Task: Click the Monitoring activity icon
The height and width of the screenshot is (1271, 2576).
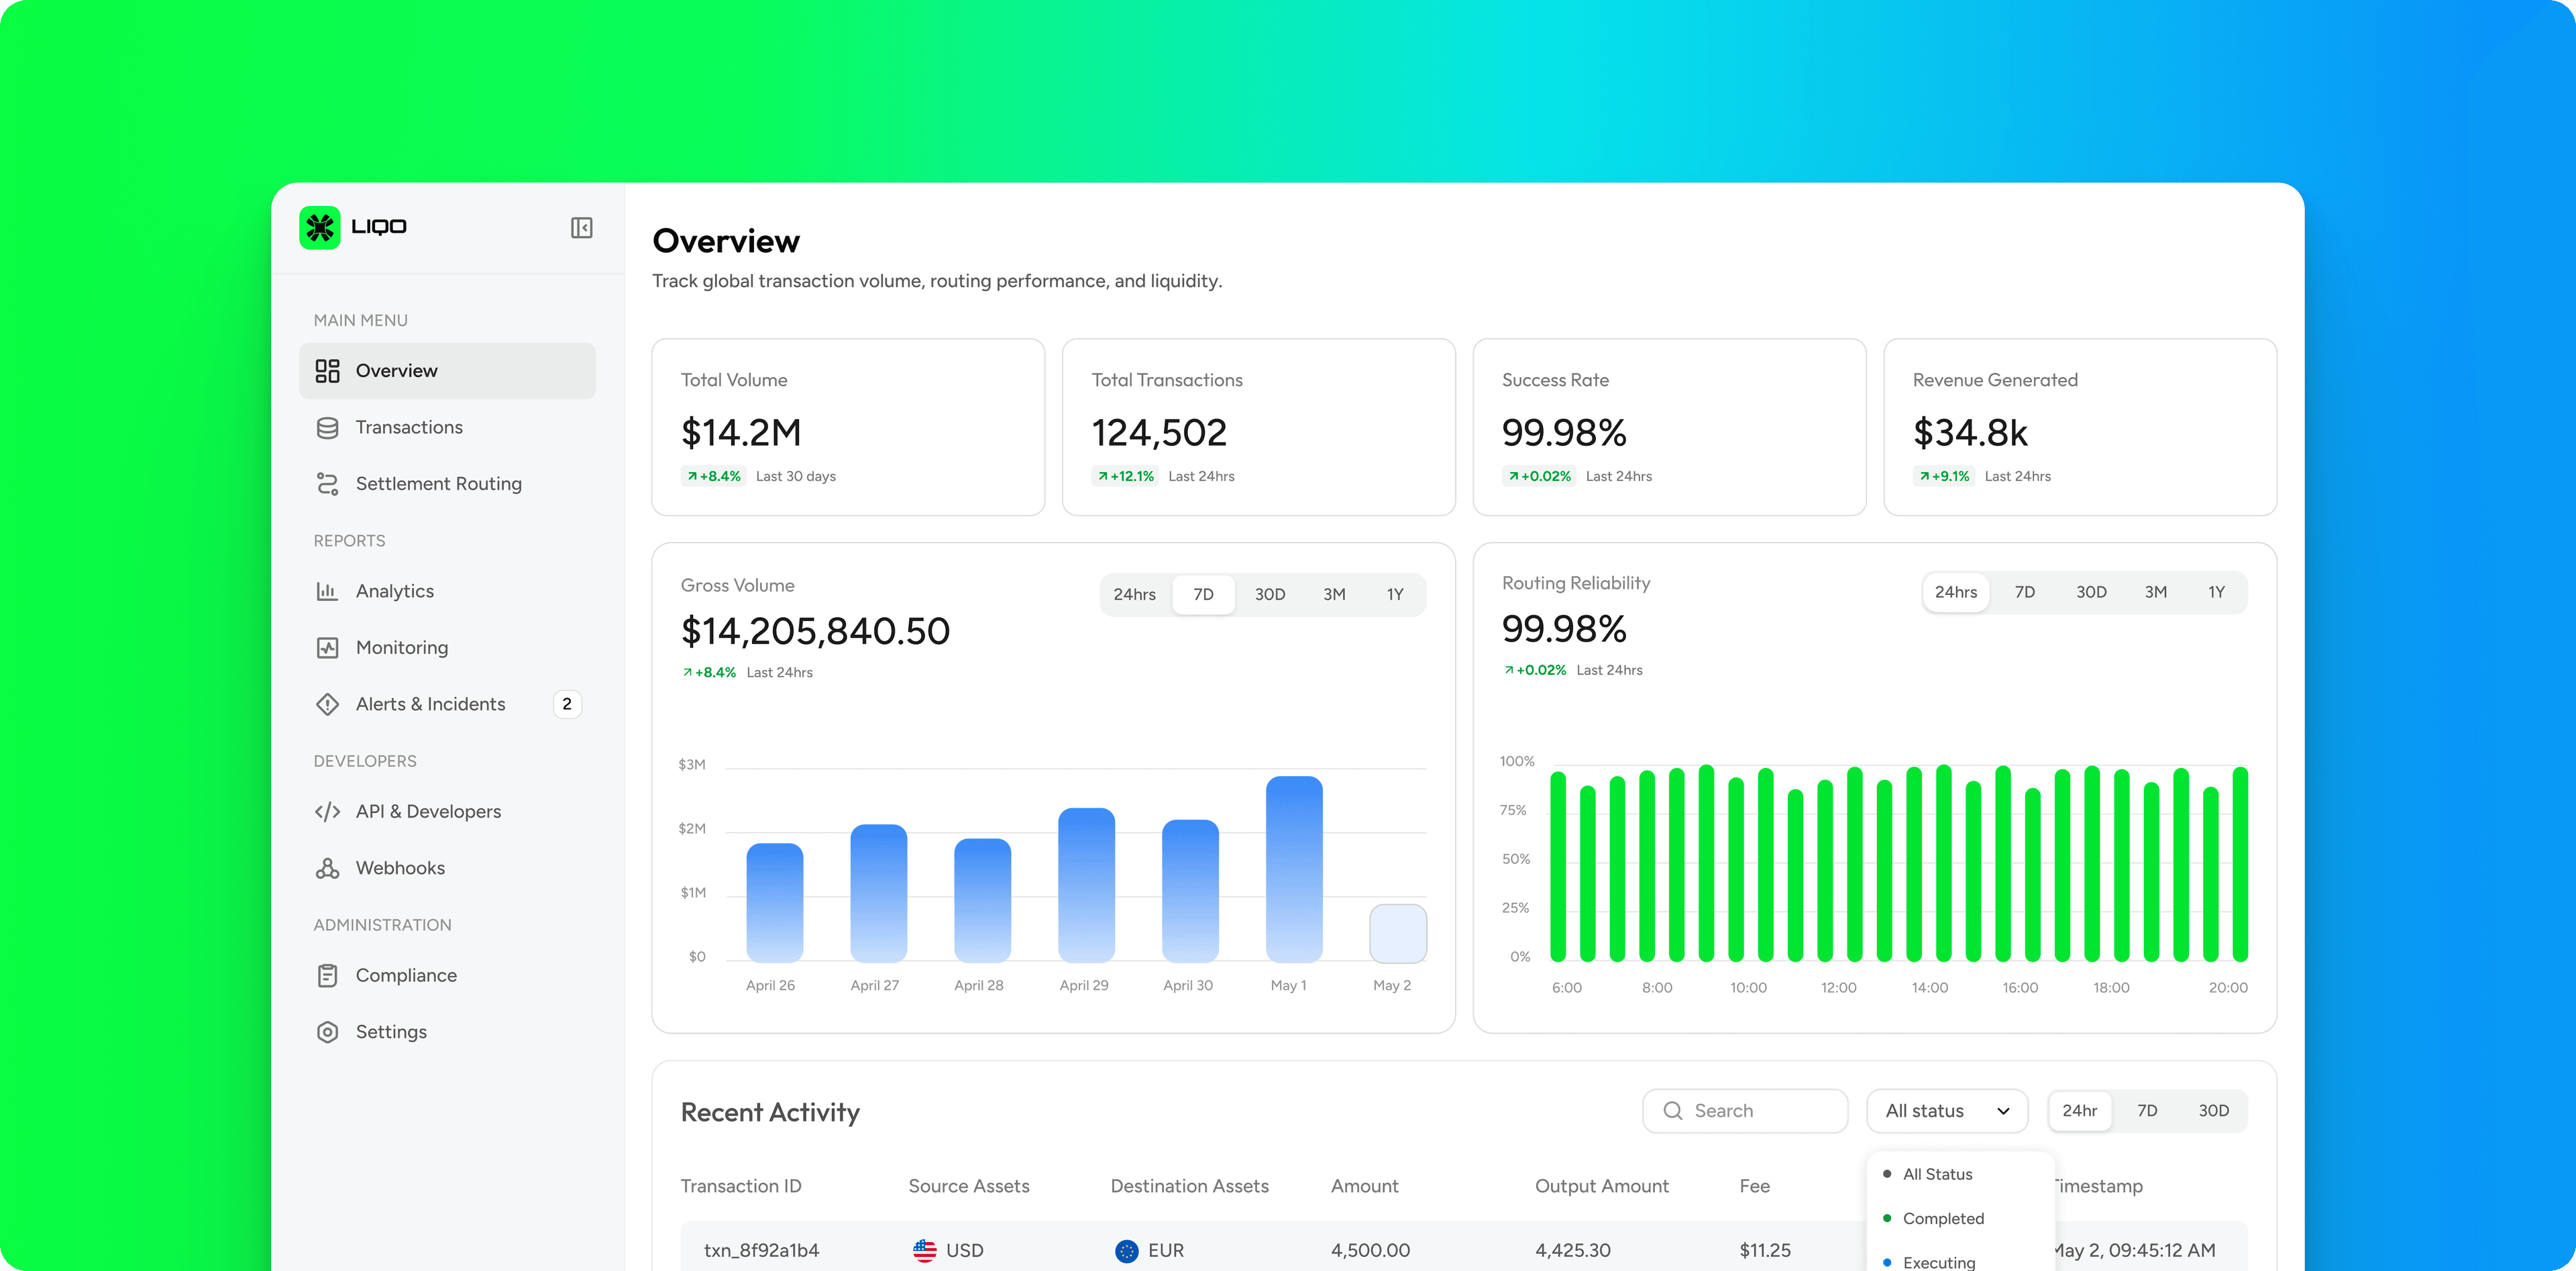Action: pos(327,648)
